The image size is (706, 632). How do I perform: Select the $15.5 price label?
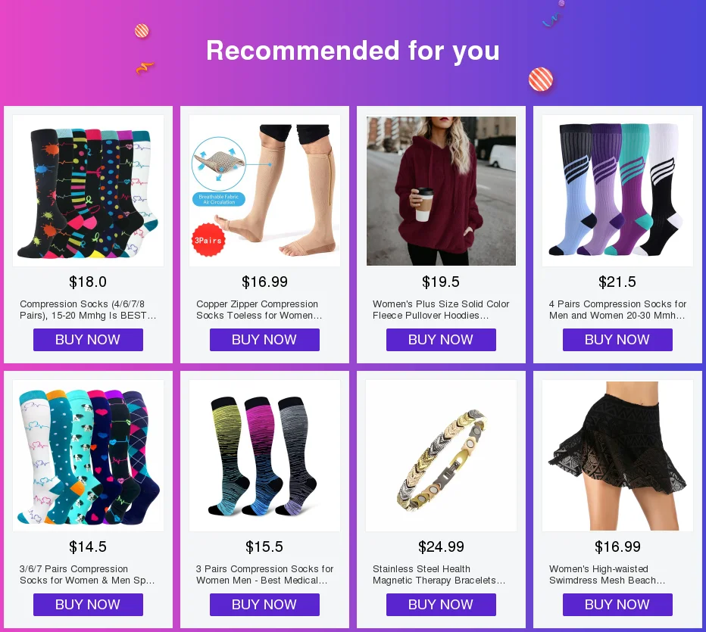(264, 547)
